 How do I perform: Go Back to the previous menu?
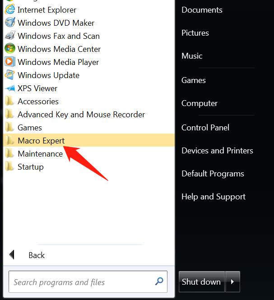[x=27, y=255]
